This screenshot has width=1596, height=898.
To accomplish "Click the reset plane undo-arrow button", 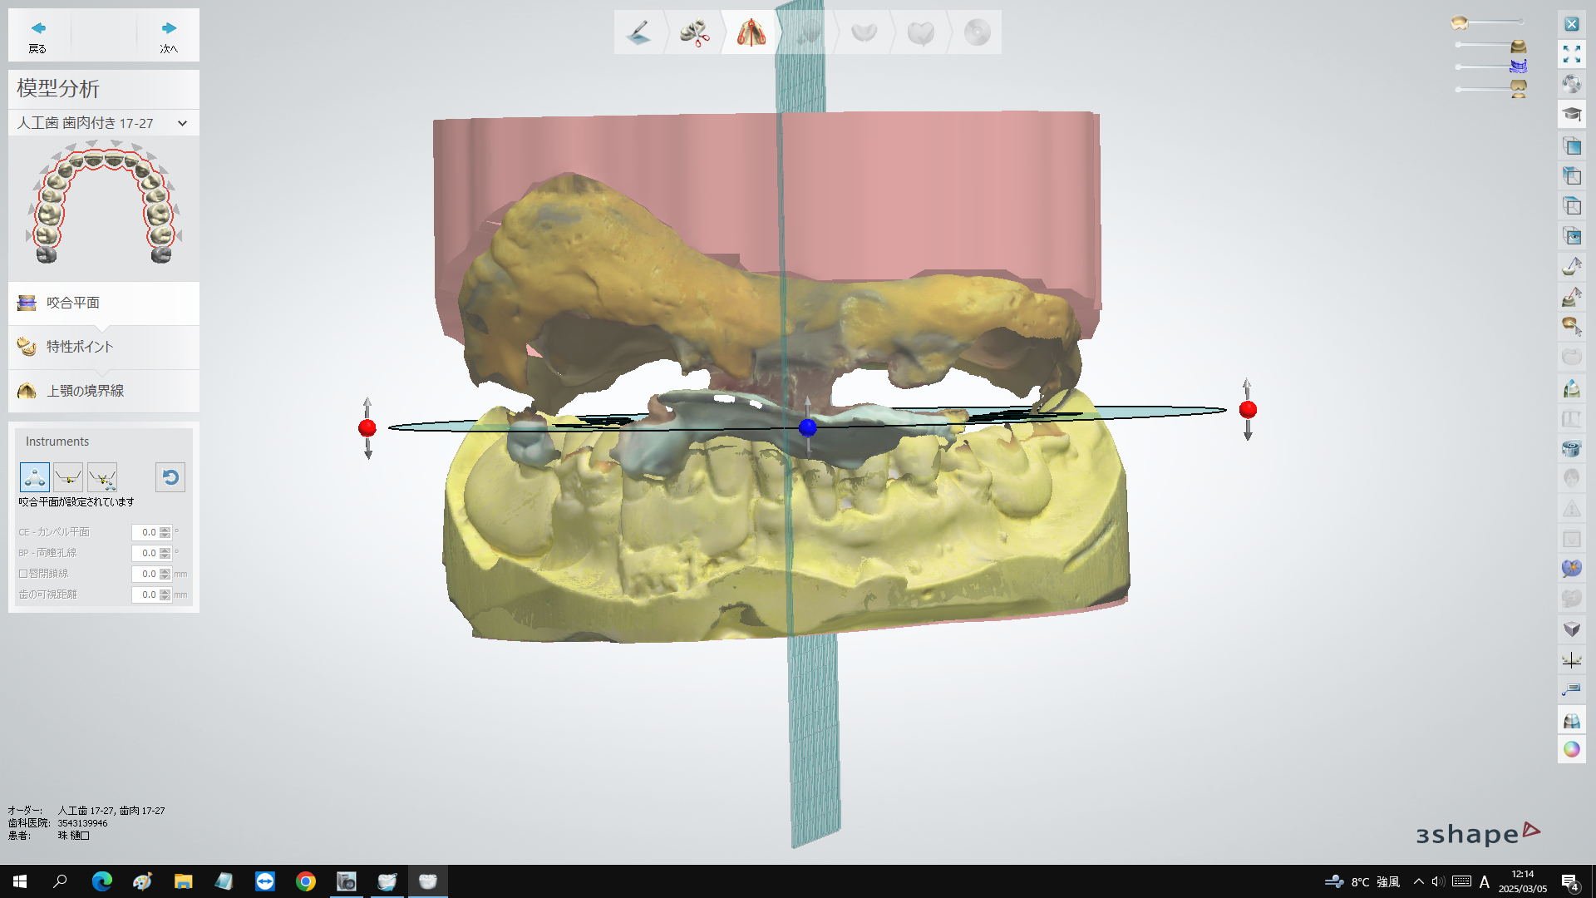I will (x=170, y=477).
